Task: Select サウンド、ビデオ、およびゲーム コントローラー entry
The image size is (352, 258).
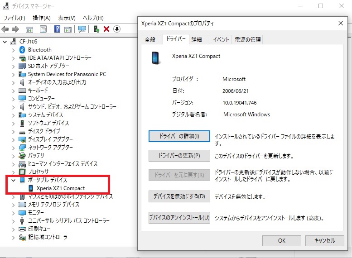Action: click(x=72, y=107)
